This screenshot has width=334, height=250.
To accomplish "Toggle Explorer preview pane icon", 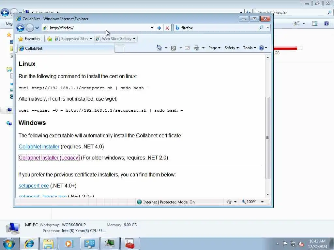I will [x=315, y=23].
